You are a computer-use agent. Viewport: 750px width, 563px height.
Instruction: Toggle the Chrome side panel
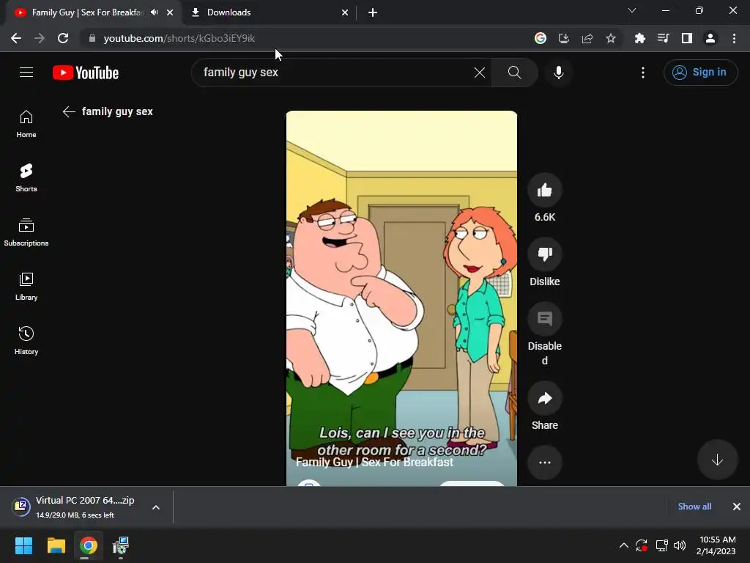[x=687, y=38]
